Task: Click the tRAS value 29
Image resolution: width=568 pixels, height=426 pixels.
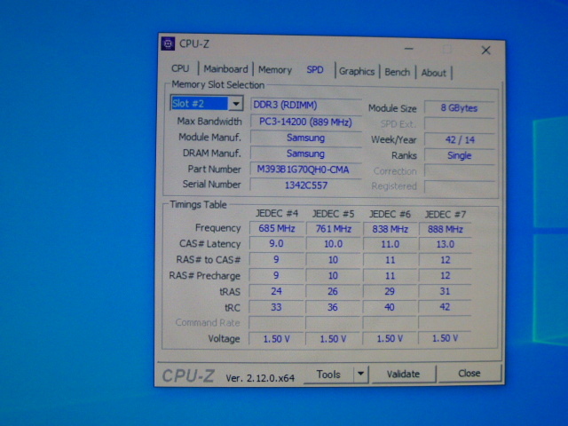Action: click(390, 291)
